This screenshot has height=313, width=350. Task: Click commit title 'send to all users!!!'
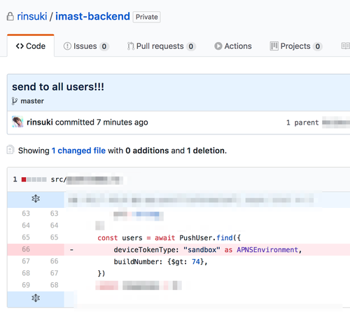[x=58, y=87]
